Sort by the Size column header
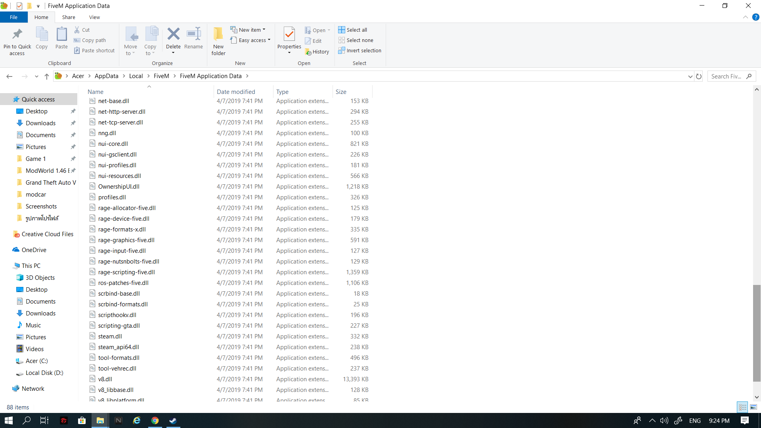The height and width of the screenshot is (428, 761). tap(352, 92)
